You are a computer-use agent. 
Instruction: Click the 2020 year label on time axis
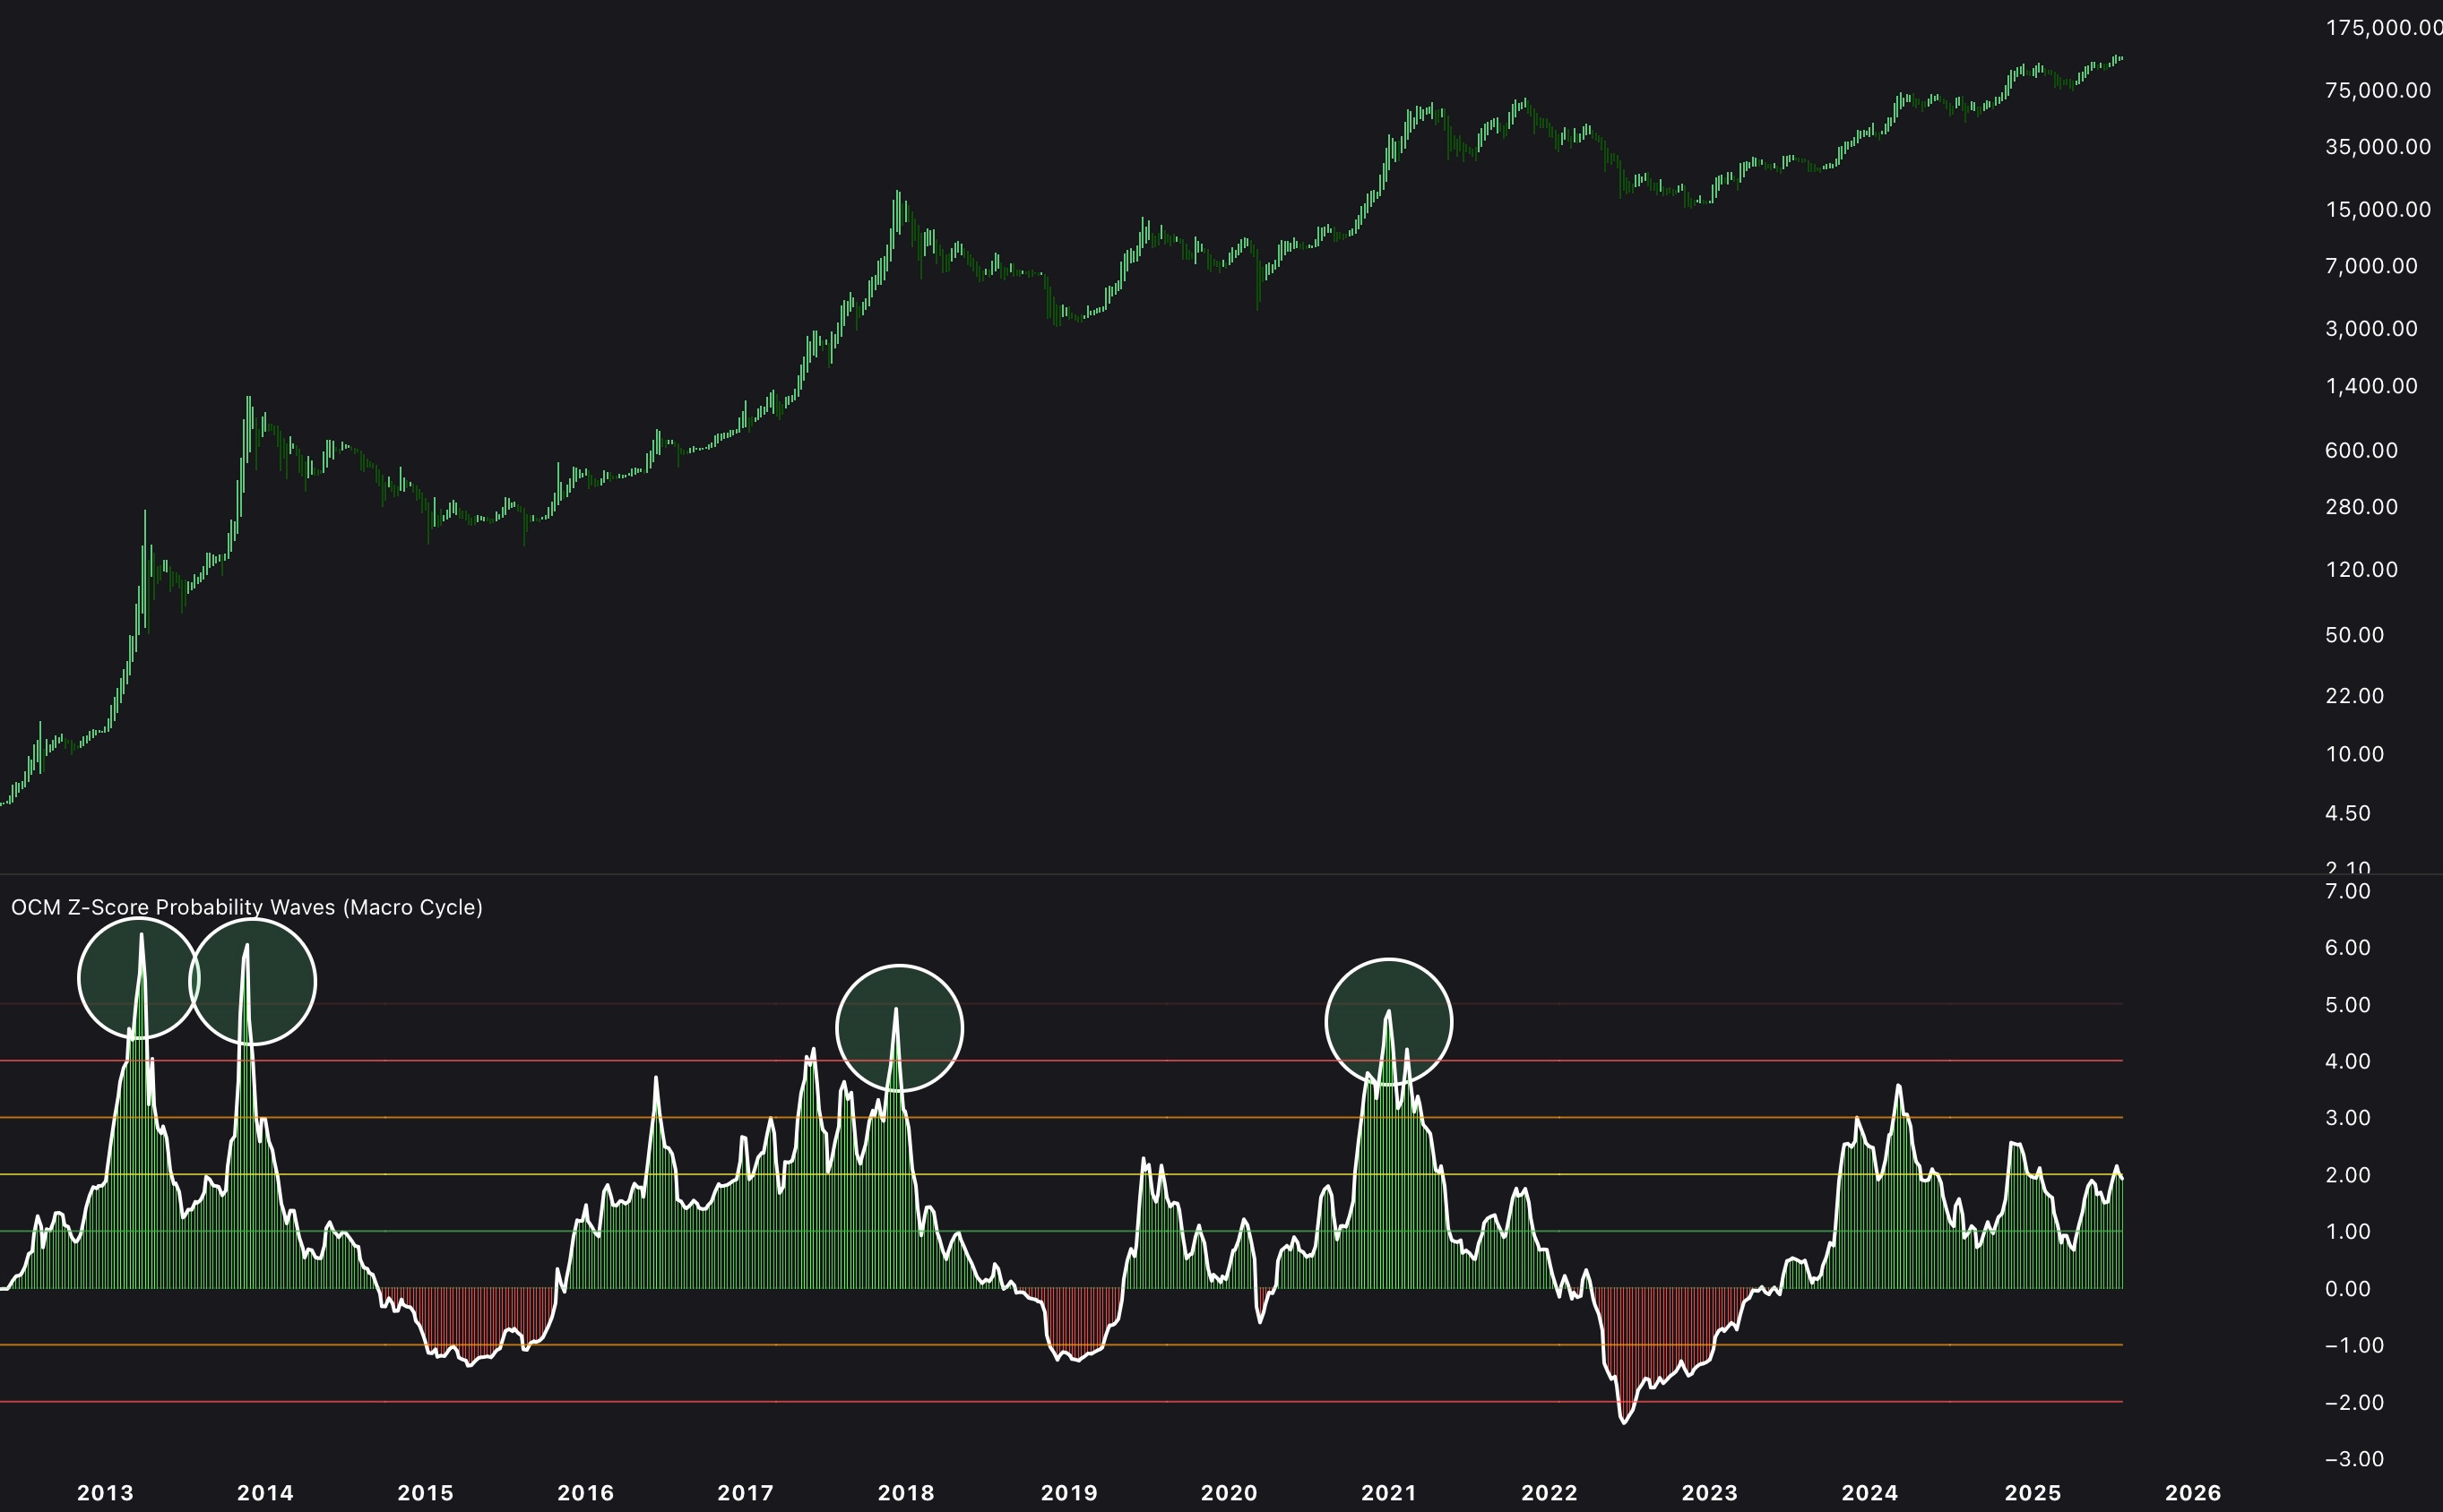pyautogui.click(x=1229, y=1493)
